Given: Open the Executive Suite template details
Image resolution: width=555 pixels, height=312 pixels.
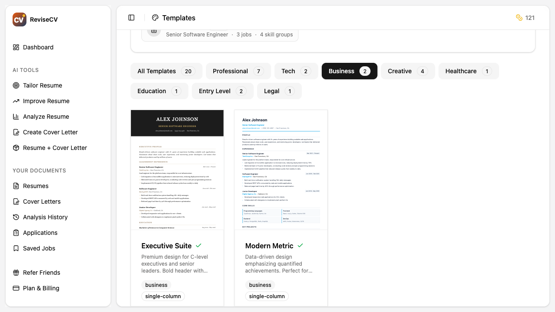Looking at the screenshot, I should 166,246.
